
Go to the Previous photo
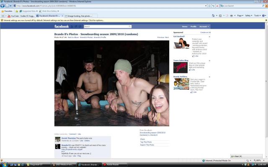click(x=161, y=37)
